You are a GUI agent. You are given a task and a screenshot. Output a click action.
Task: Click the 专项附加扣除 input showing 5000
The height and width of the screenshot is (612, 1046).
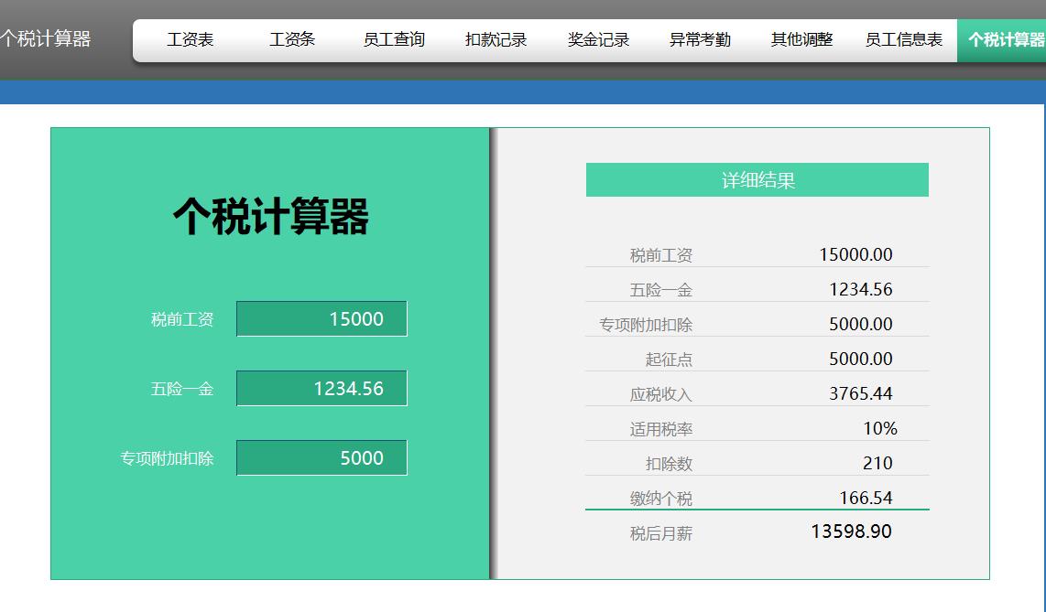[x=321, y=457]
